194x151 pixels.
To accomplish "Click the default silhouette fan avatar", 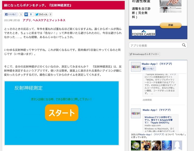I will pos(177,145).
